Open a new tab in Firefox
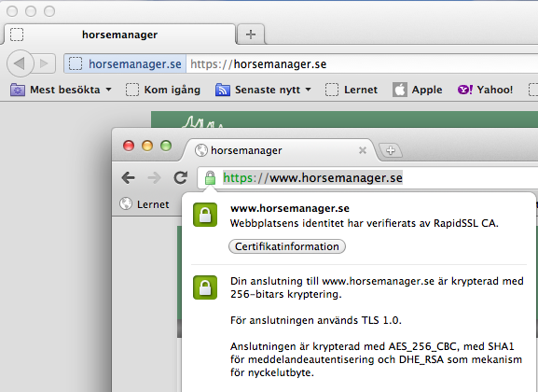 [x=251, y=34]
